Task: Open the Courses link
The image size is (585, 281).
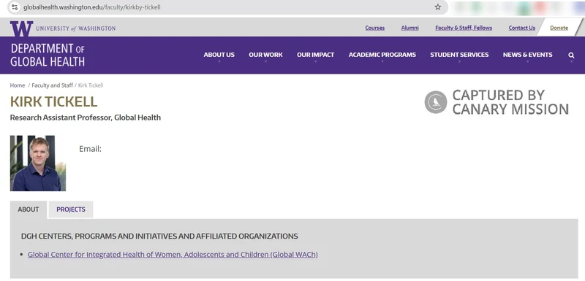Action: (375, 28)
